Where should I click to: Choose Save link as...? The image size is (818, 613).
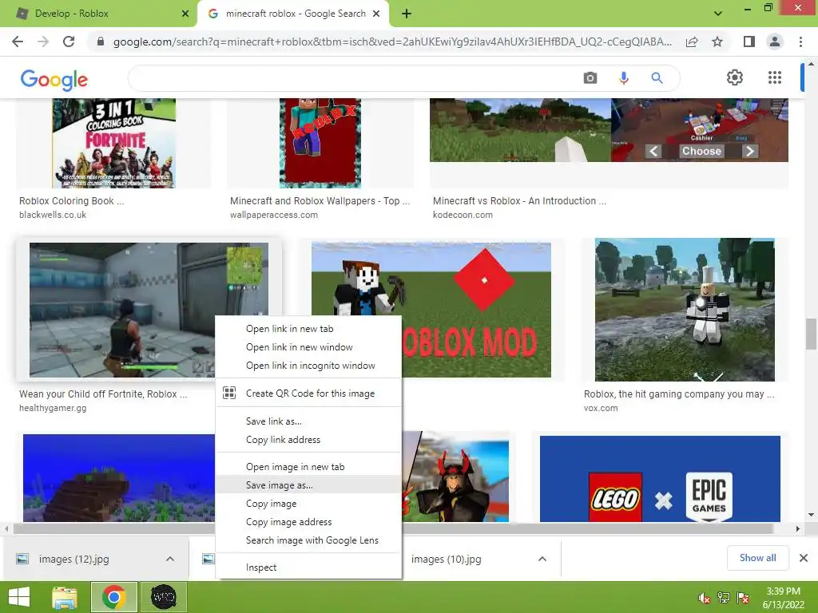pyautogui.click(x=308, y=421)
